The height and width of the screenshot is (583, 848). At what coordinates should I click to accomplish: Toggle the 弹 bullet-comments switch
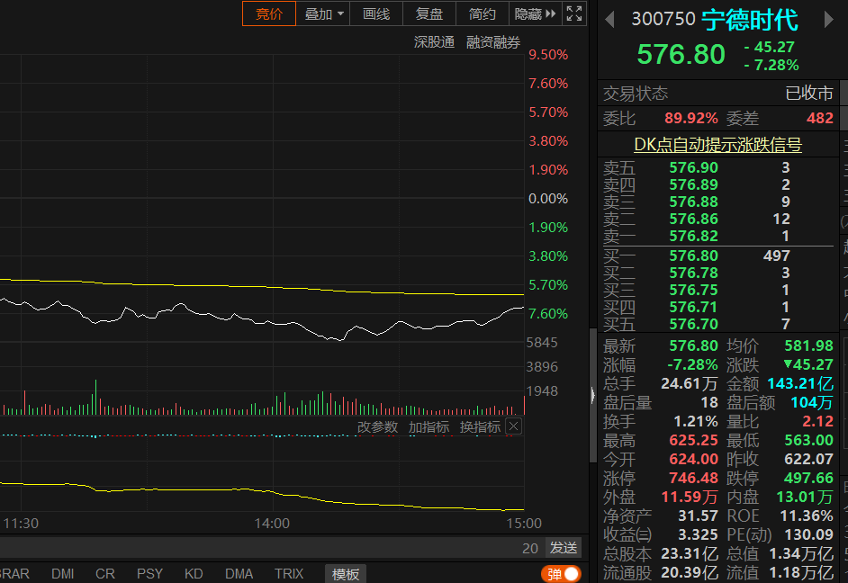tap(562, 574)
